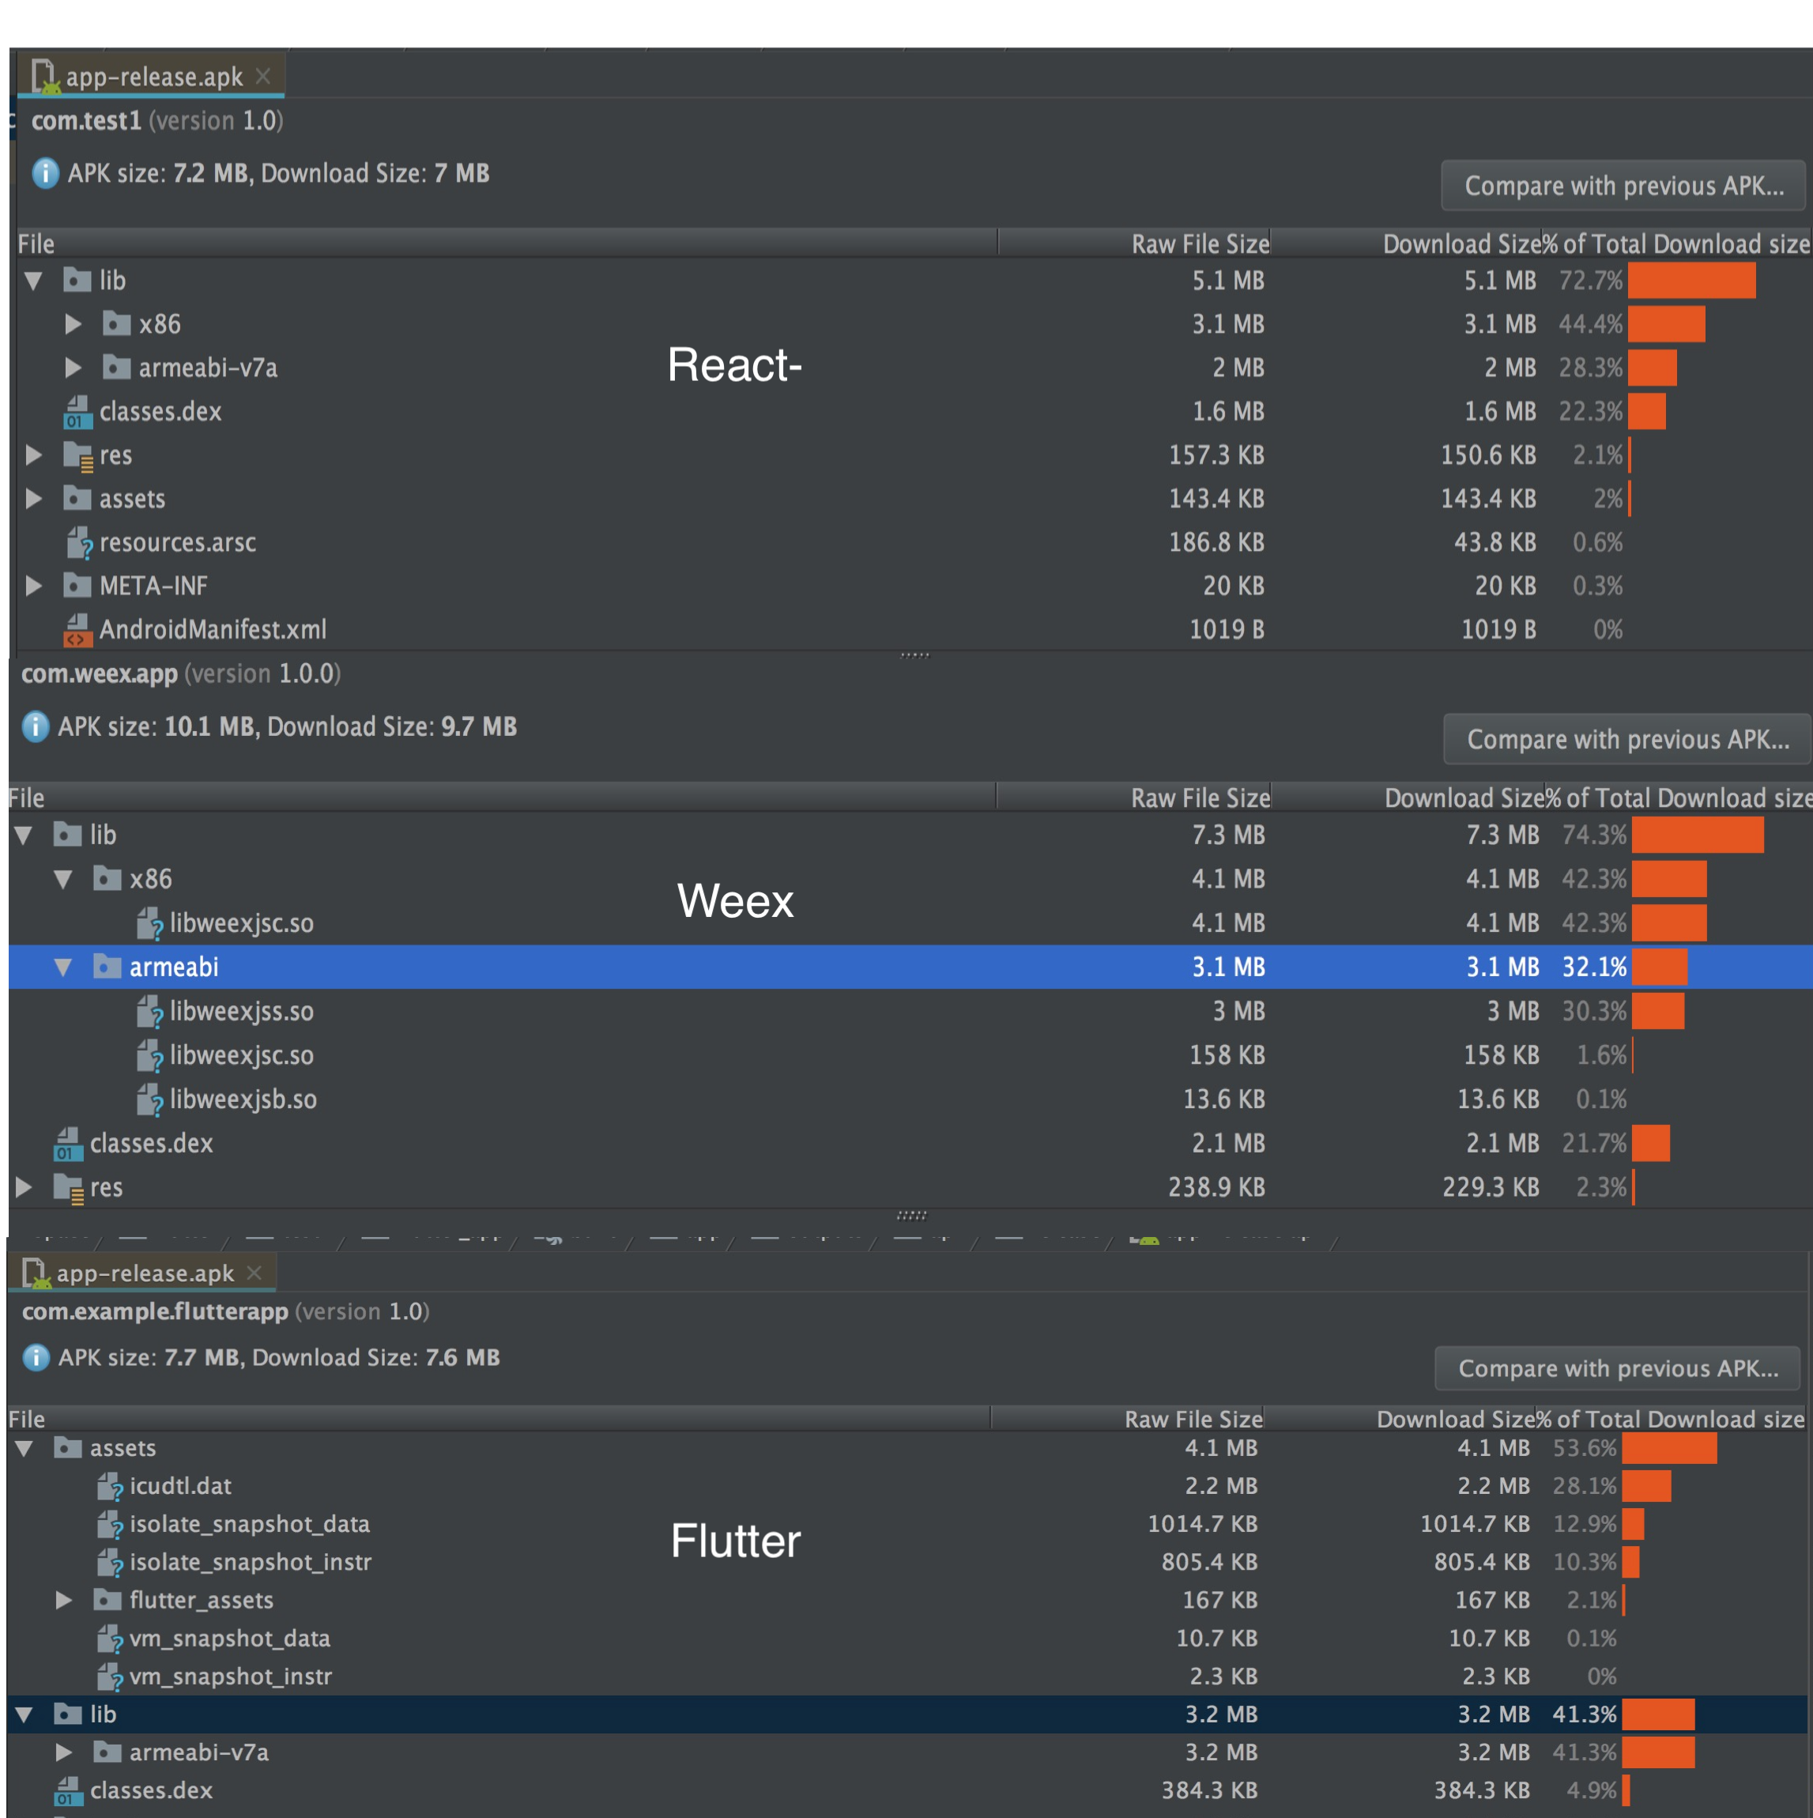1813x1818 pixels.
Task: Select the top app-release.apk tab
Action: [150, 77]
